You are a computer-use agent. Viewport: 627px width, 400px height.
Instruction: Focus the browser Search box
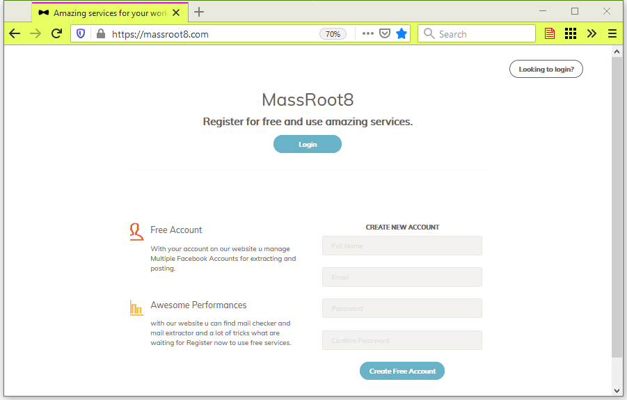(x=477, y=34)
